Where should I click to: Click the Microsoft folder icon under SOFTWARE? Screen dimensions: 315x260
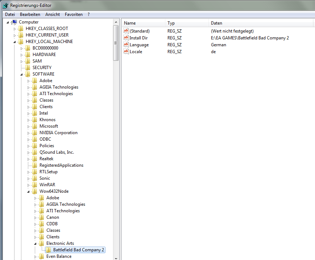(34, 126)
